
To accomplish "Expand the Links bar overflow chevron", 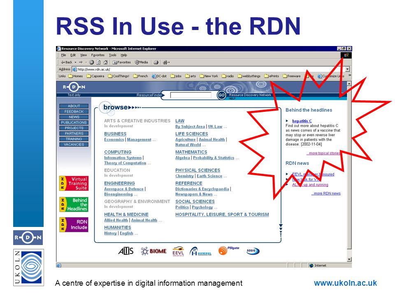I will click(349, 76).
